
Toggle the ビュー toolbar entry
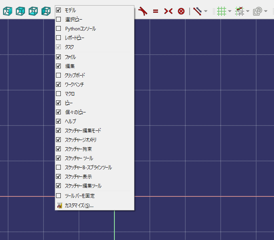[94, 103]
